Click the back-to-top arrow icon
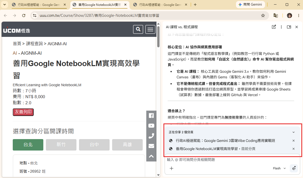 (x=151, y=156)
